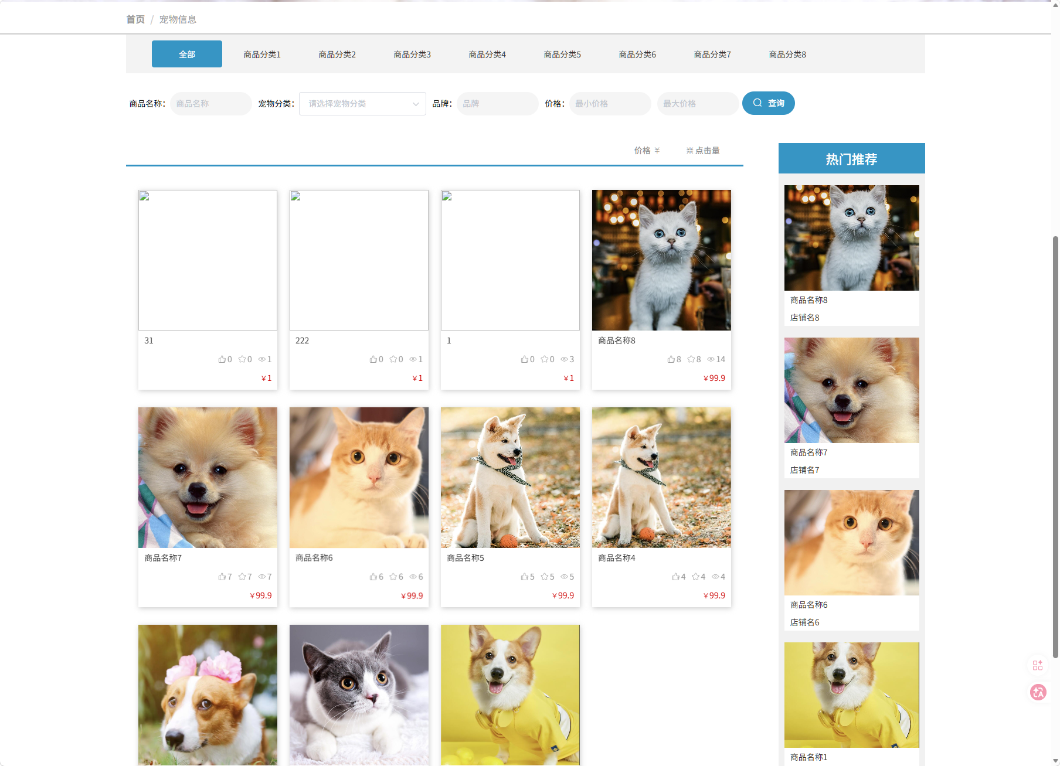
Task: Open the white kitten thumbnail in 热门推荐
Action: (852, 238)
